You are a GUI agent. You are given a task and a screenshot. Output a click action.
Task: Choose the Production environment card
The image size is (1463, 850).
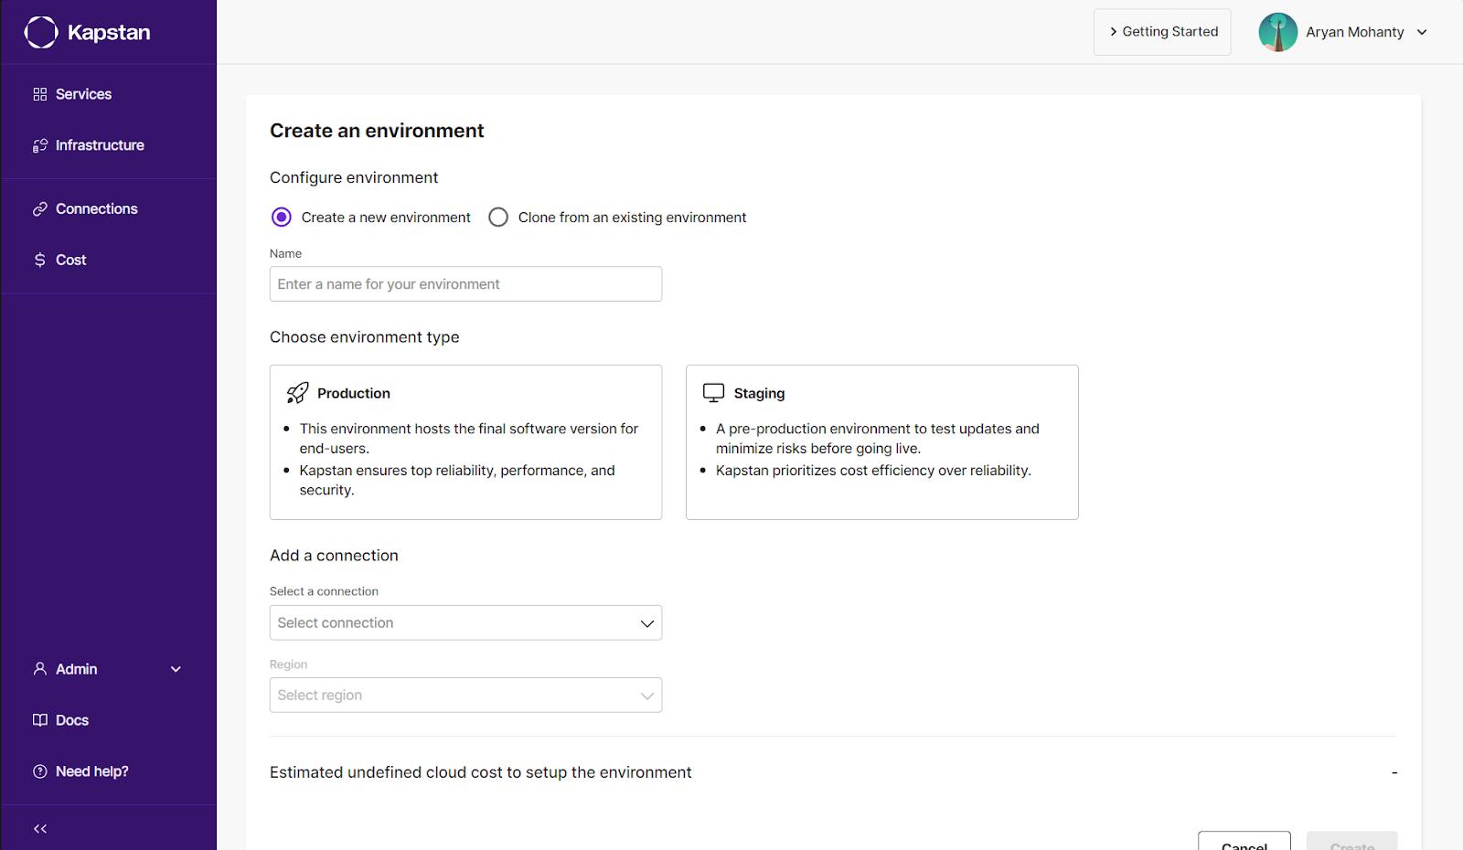tap(465, 442)
